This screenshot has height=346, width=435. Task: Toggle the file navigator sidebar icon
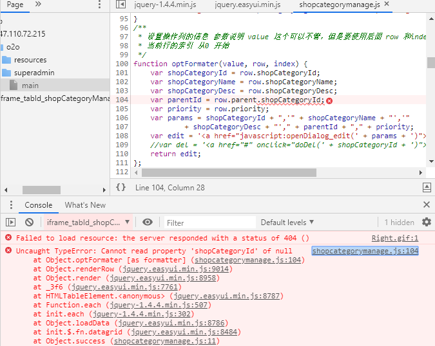tap(121, 4)
